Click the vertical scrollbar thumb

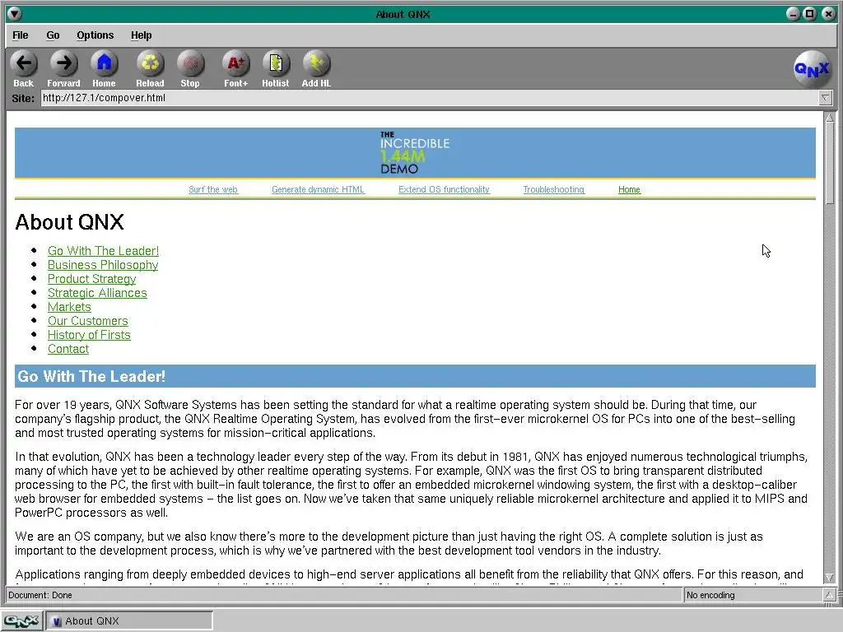coord(830,164)
